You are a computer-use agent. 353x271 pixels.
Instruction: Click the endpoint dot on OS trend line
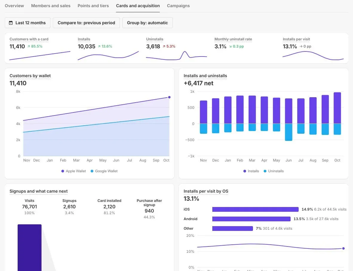pos(343,249)
